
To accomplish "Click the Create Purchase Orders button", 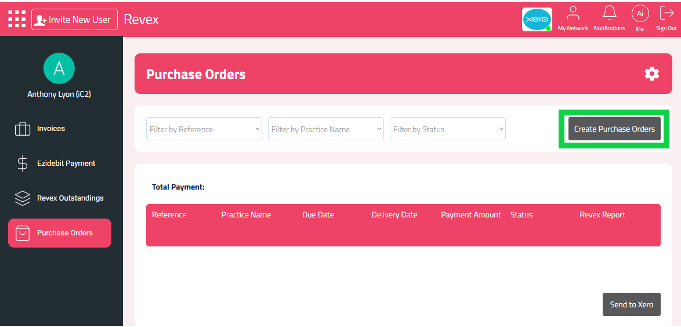I will pyautogui.click(x=614, y=129).
